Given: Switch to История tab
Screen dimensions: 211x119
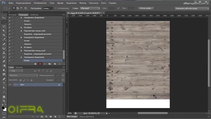Looking at the screenshot, I should [x=13, y=15].
